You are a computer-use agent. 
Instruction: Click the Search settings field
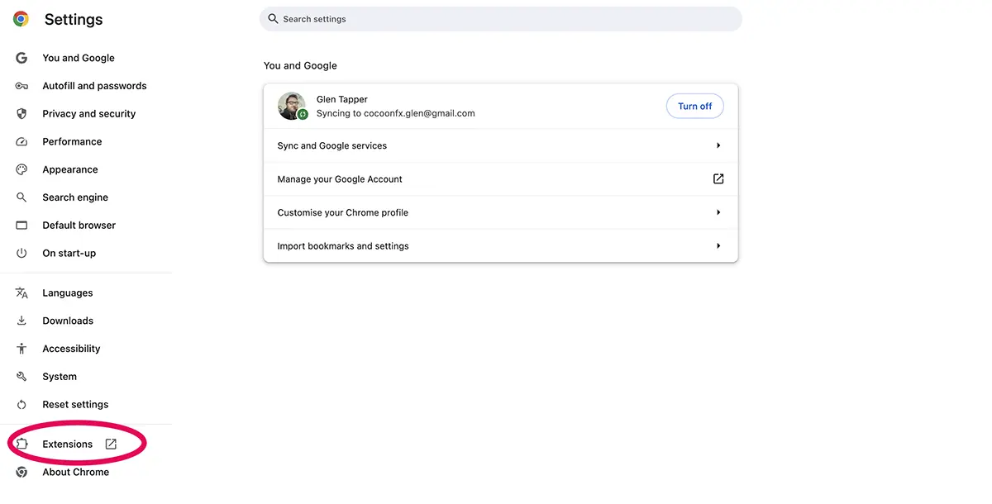pyautogui.click(x=500, y=18)
